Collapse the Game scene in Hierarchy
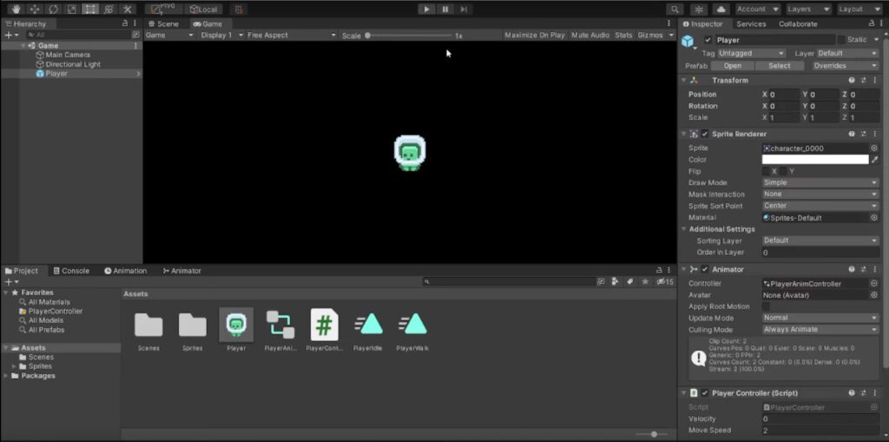This screenshot has height=442, width=889. [23, 46]
